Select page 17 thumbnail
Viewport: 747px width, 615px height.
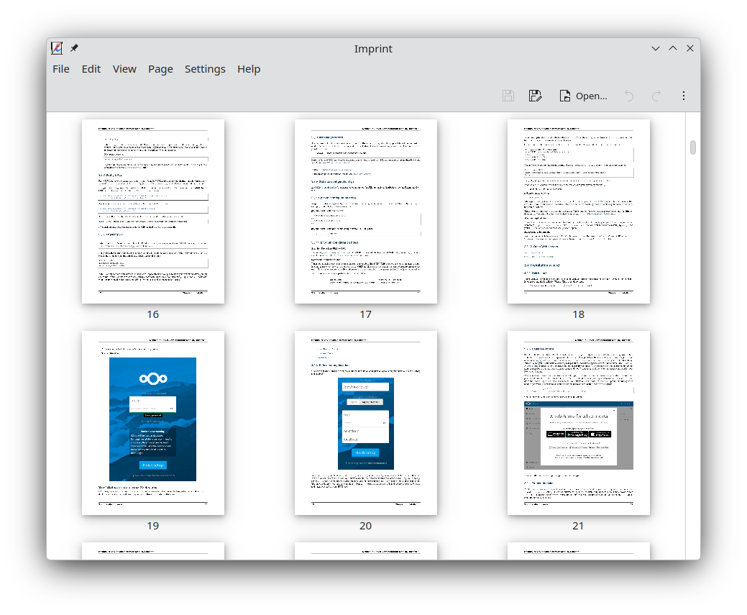coord(366,211)
